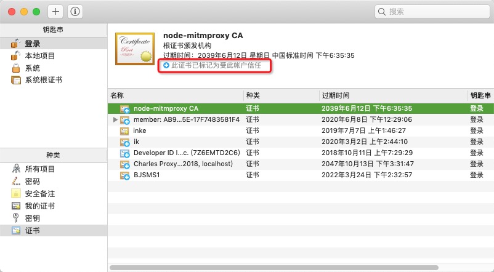Click certificate icon of member: AB9 row
The image size is (494, 272).
pyautogui.click(x=125, y=120)
